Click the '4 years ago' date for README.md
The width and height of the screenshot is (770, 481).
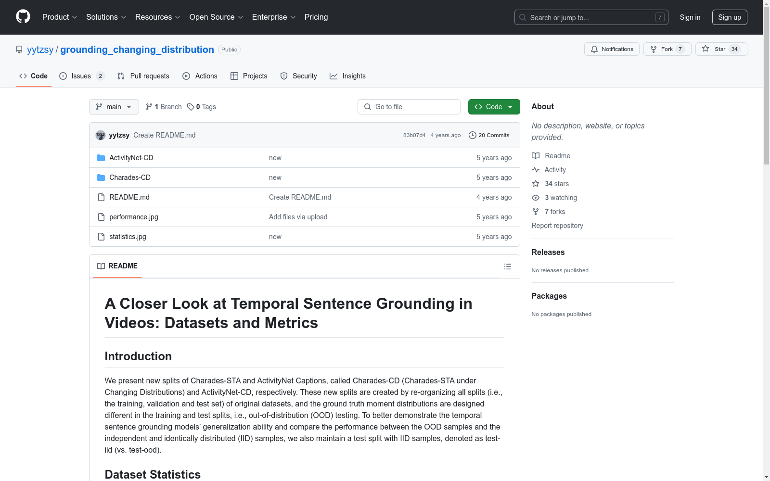pyautogui.click(x=494, y=197)
